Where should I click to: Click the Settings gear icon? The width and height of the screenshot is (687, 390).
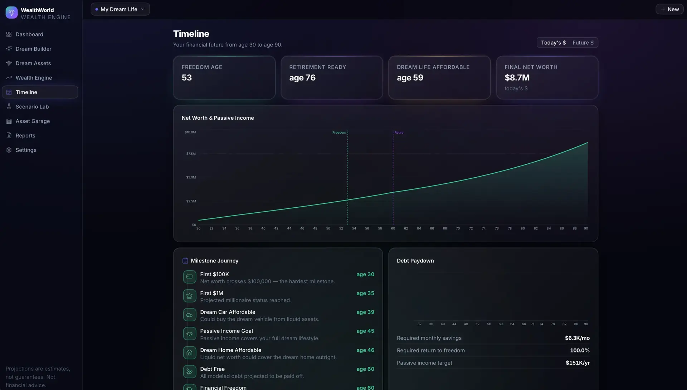point(9,150)
